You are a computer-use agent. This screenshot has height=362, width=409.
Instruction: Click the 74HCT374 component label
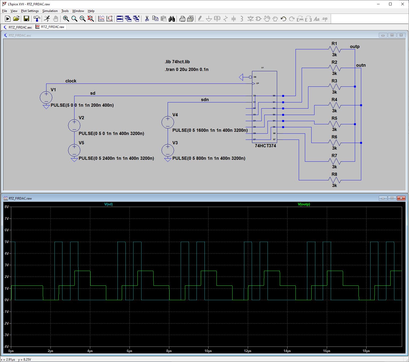point(265,146)
